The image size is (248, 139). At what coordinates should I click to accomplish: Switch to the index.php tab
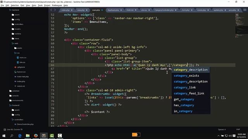65,10
